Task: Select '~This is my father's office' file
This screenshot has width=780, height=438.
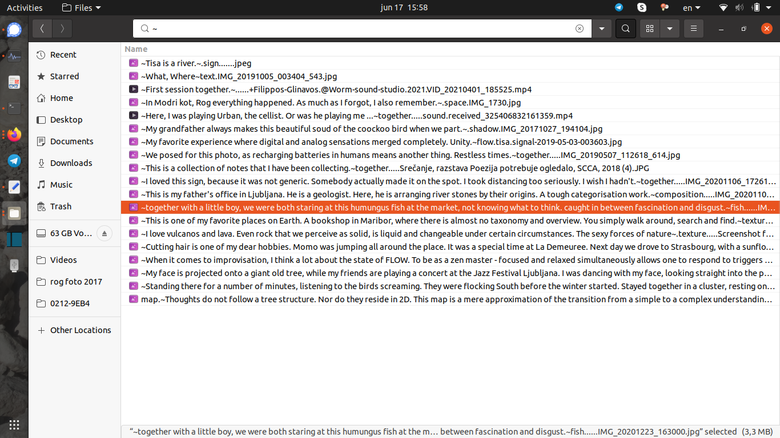Action: [x=450, y=194]
